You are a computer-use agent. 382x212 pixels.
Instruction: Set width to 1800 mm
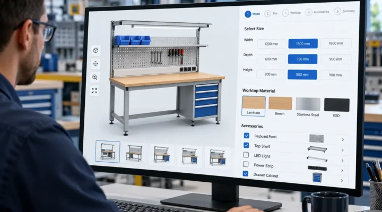click(336, 43)
